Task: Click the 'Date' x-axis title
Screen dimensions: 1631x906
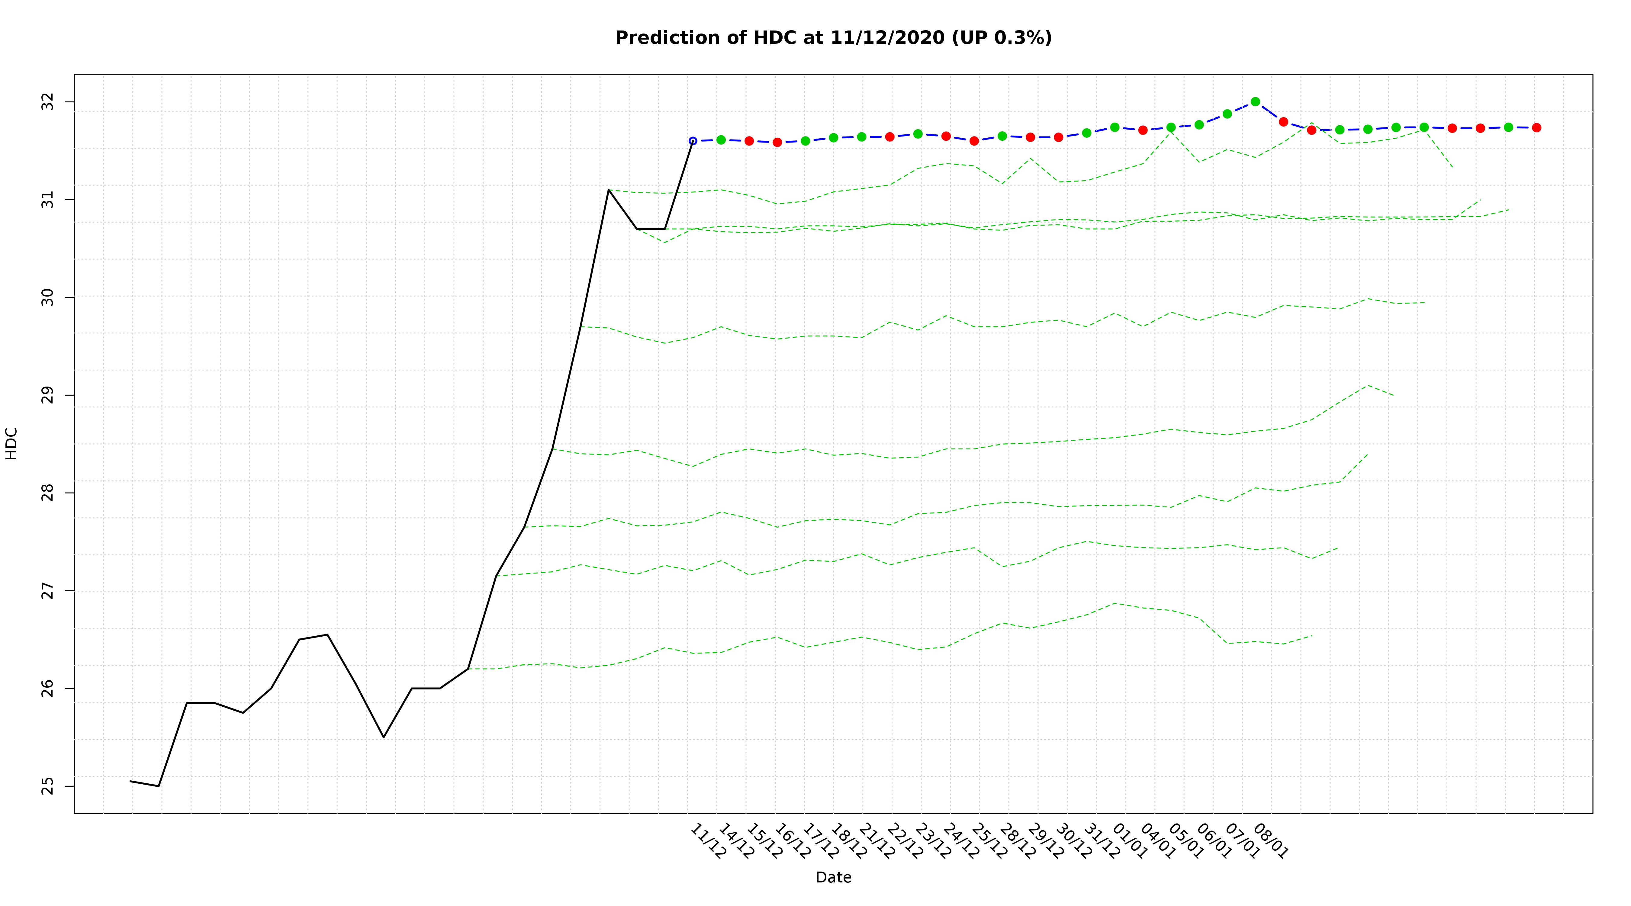Action: pos(833,878)
